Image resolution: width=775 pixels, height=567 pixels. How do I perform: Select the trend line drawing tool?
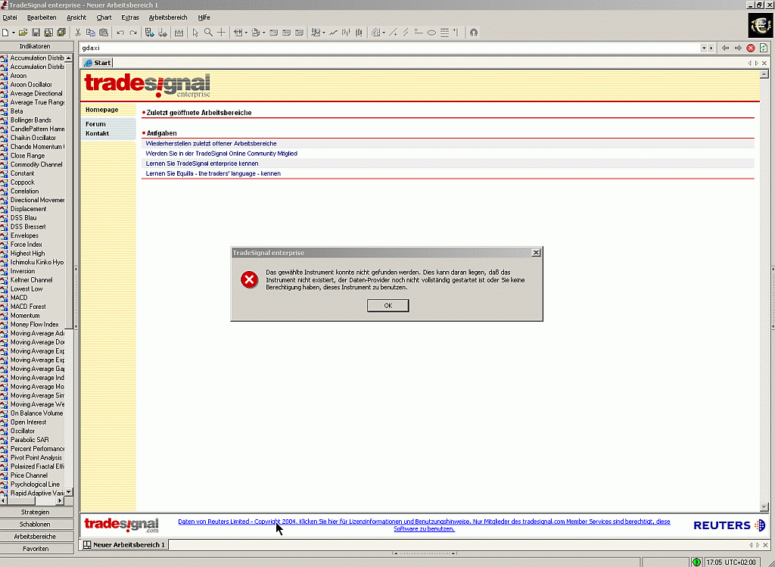(x=393, y=33)
